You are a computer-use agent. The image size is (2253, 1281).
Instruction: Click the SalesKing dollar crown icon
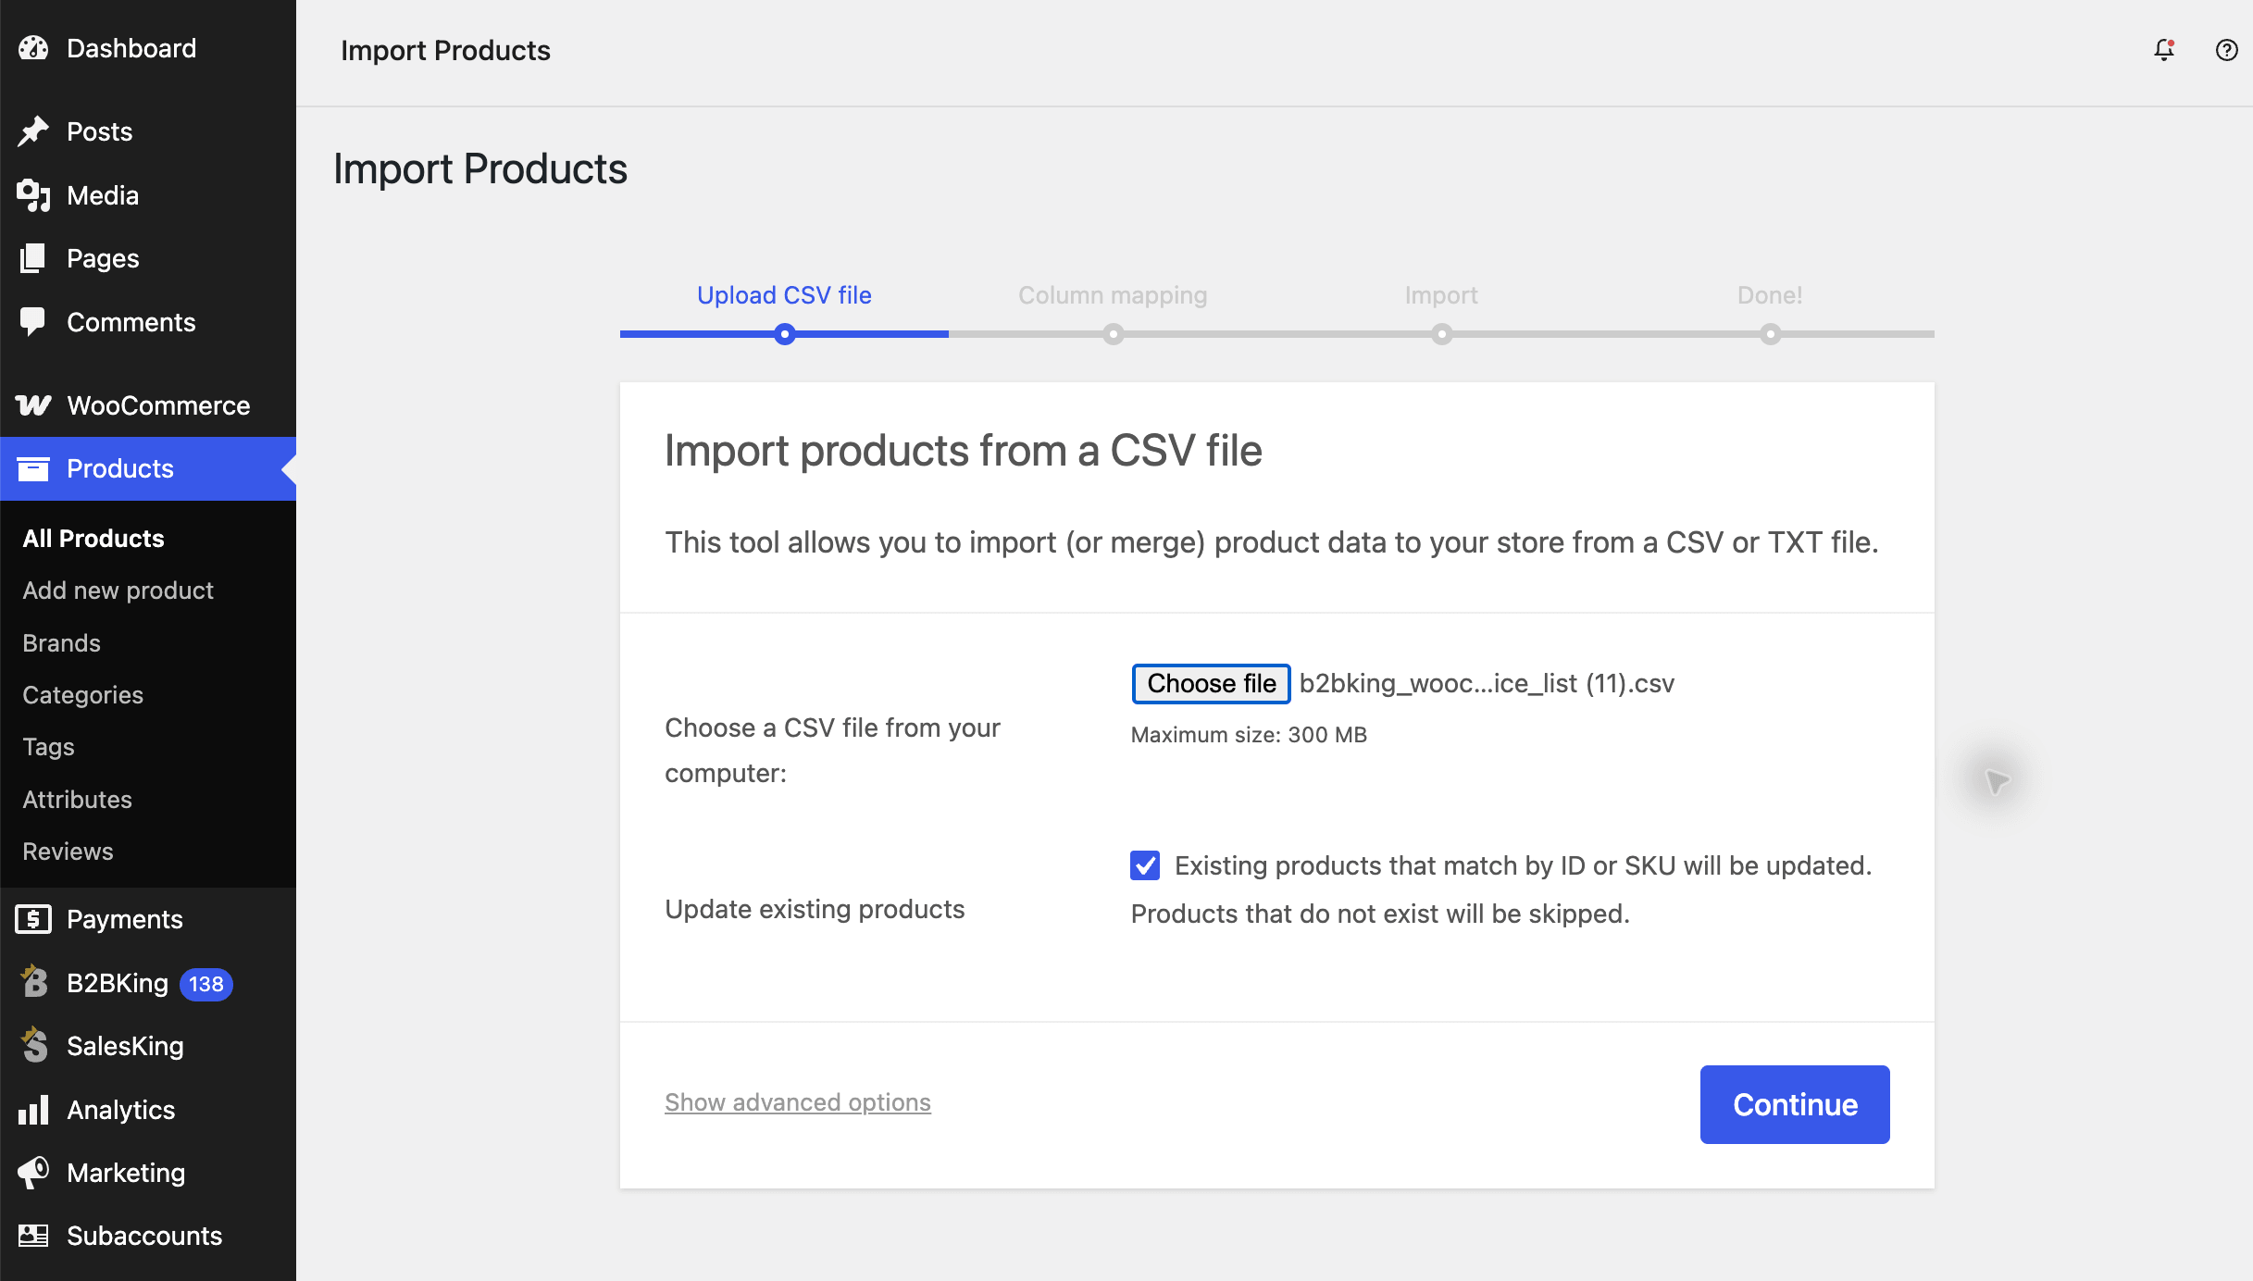click(x=33, y=1045)
